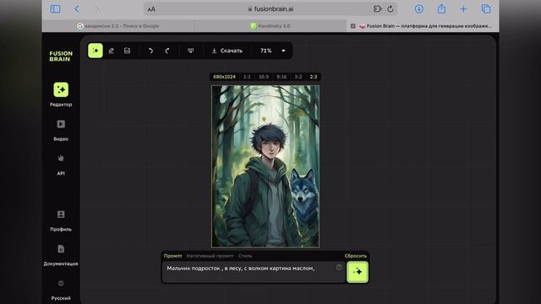The height and width of the screenshot is (304, 541).
Task: Click the extensions icon in address bar
Action: pyautogui.click(x=378, y=9)
